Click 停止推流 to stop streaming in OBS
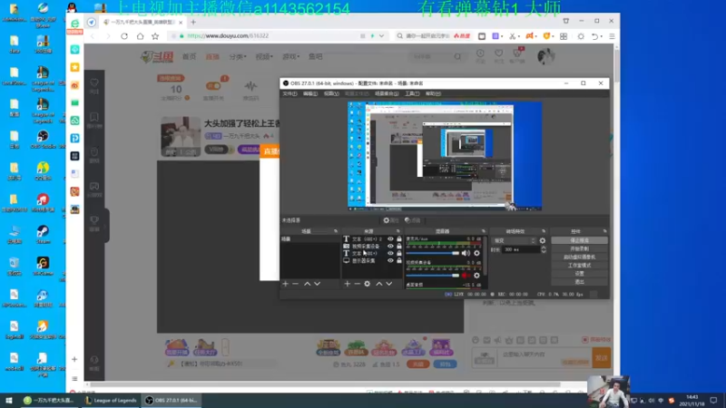The image size is (726, 408). coord(579,240)
